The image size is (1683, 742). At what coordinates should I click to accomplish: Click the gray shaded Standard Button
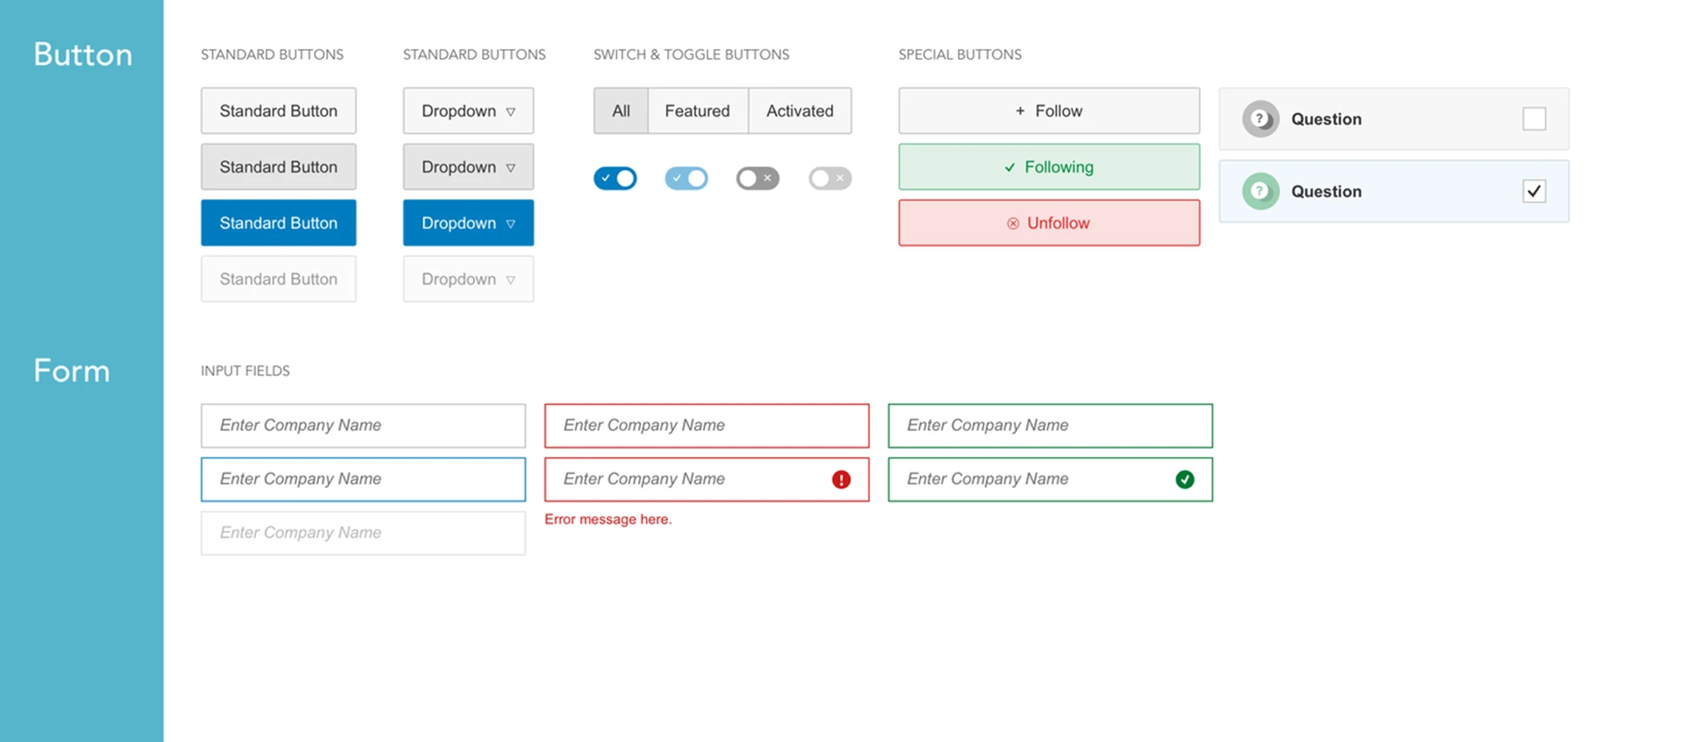pos(279,166)
